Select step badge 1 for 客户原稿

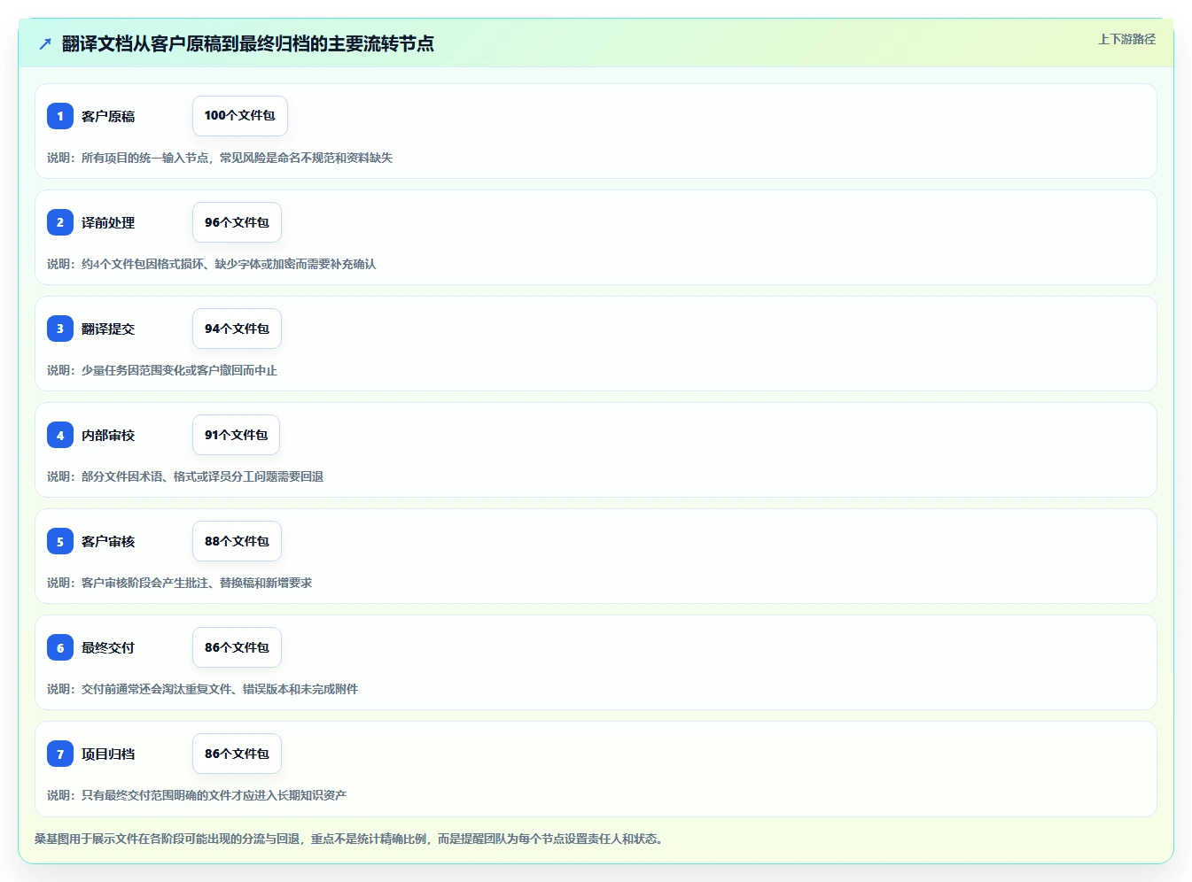[60, 116]
